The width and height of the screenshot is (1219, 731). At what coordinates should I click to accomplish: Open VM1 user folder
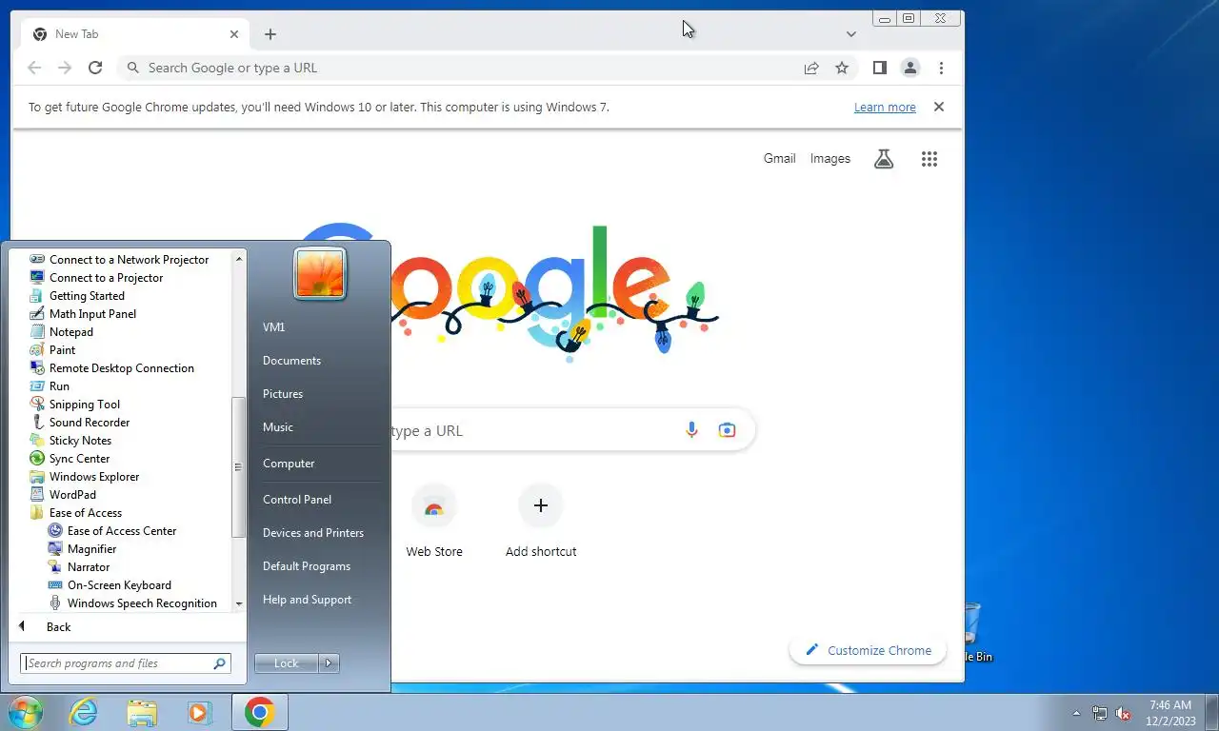[273, 327]
